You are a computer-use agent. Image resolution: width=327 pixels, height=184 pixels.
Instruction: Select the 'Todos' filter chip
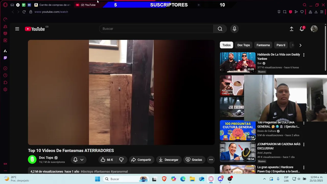pos(226,45)
